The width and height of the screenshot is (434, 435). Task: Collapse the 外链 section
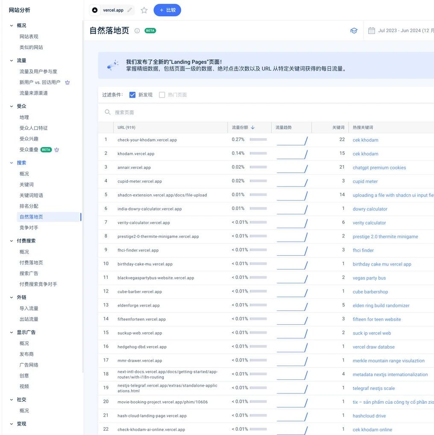click(x=12, y=297)
